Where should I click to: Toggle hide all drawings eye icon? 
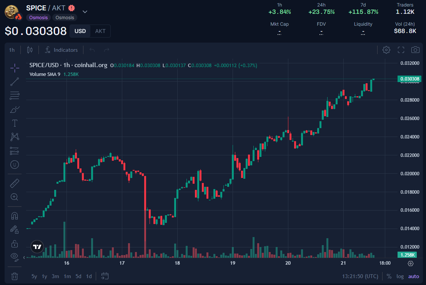(x=15, y=257)
